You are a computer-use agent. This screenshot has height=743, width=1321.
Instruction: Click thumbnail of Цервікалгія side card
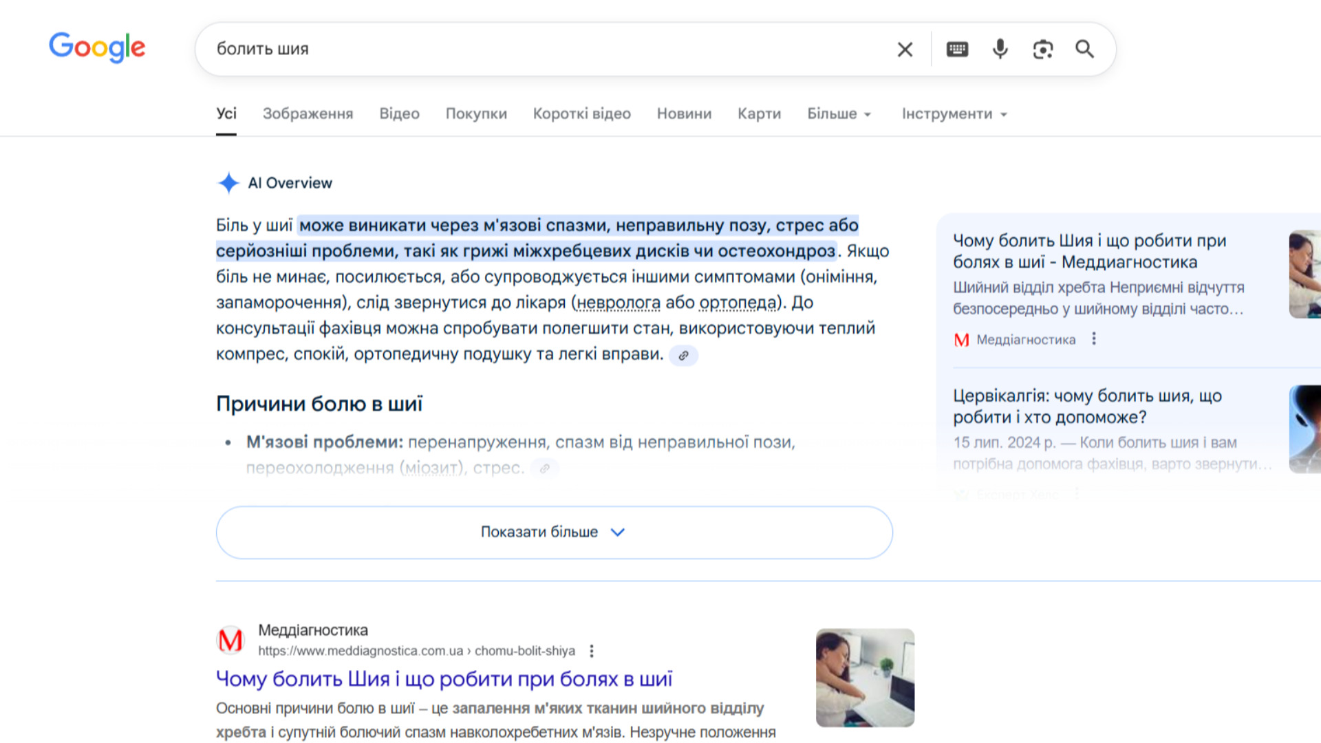(x=1305, y=429)
